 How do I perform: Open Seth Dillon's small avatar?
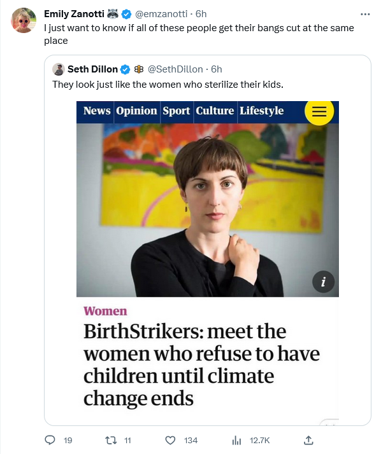tap(59, 69)
